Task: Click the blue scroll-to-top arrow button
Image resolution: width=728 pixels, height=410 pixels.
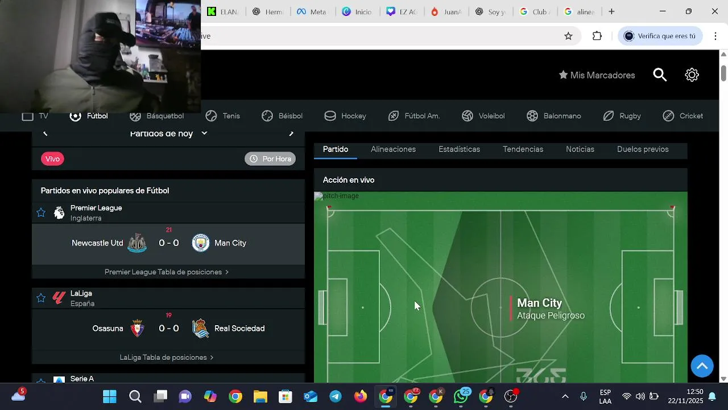Action: click(x=702, y=366)
